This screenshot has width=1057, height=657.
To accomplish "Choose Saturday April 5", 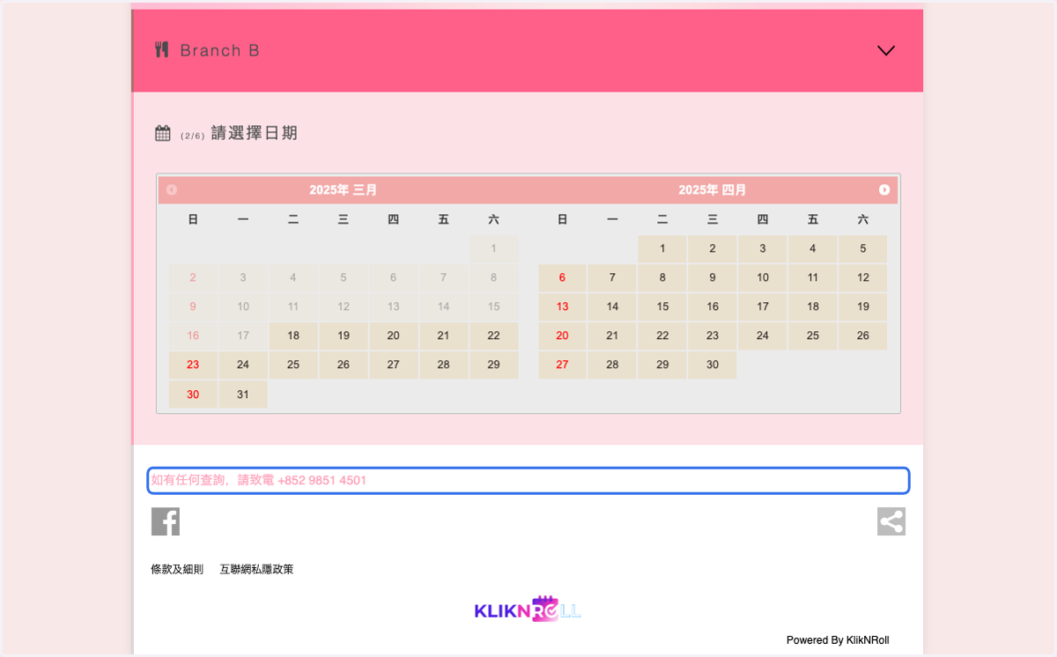I will pyautogui.click(x=862, y=248).
